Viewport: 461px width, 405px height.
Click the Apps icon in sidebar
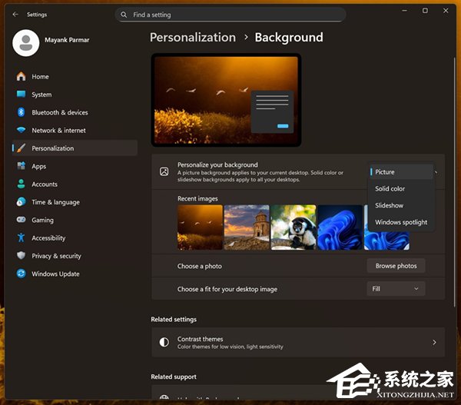22,166
